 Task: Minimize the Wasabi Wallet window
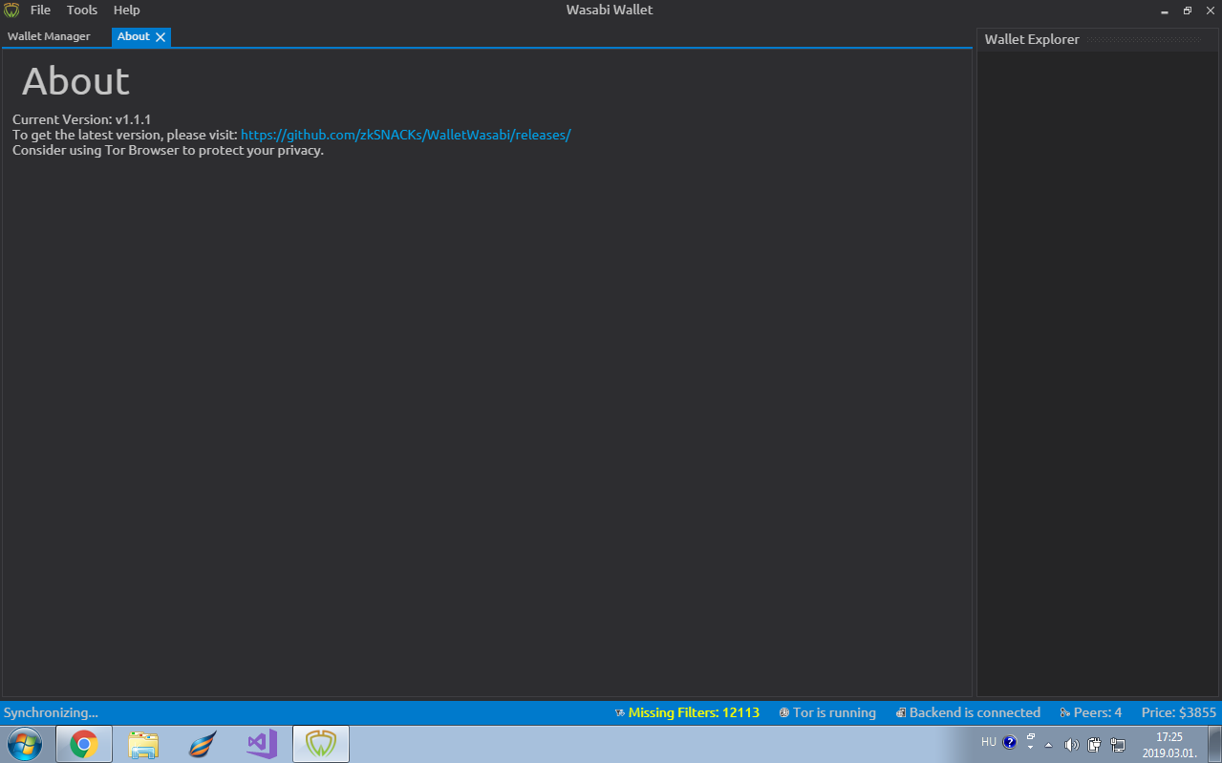coord(1165,11)
